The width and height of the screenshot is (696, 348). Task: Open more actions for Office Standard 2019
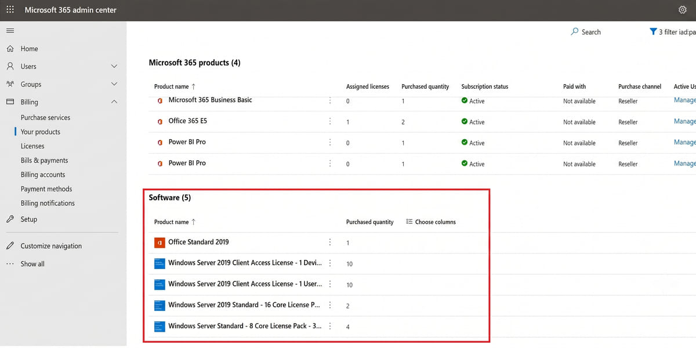coord(330,242)
